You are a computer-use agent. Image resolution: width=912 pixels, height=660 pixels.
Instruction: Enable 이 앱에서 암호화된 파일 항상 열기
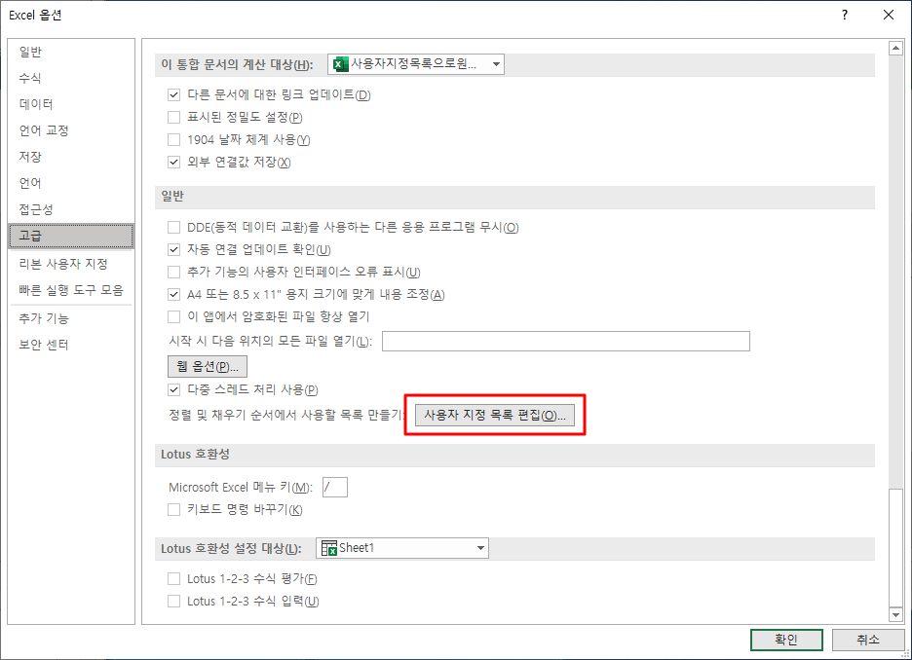pos(173,316)
